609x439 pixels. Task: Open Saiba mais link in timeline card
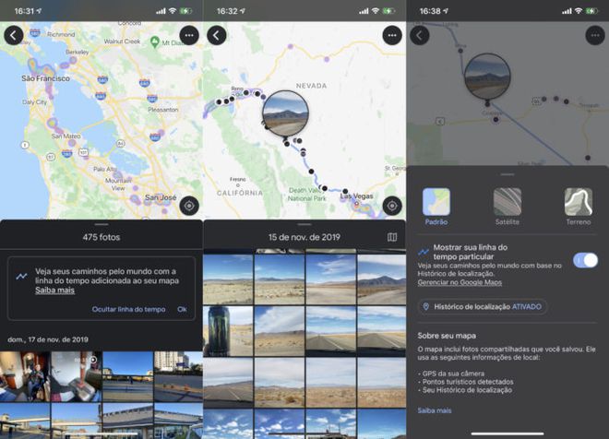point(54,291)
